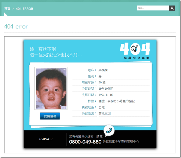The height and width of the screenshot is (158, 181).
Task: Open the missing child photo thumbnail
Action: [51, 88]
